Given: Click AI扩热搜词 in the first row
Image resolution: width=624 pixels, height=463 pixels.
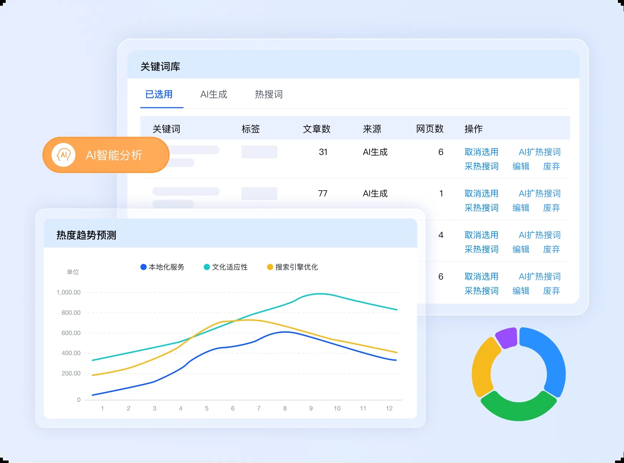Looking at the screenshot, I should tap(539, 152).
